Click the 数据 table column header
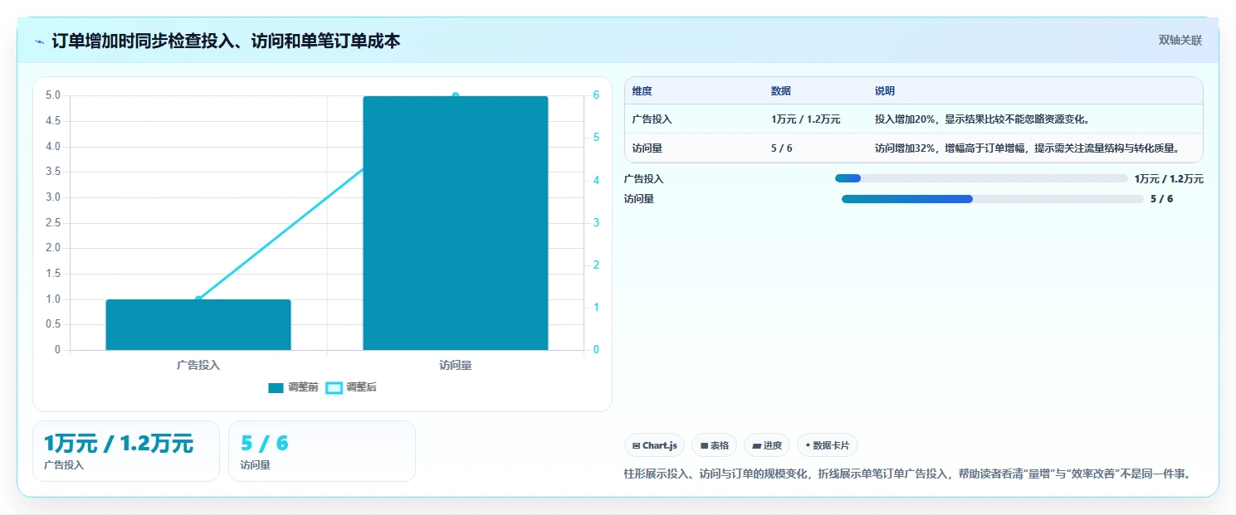 click(781, 91)
